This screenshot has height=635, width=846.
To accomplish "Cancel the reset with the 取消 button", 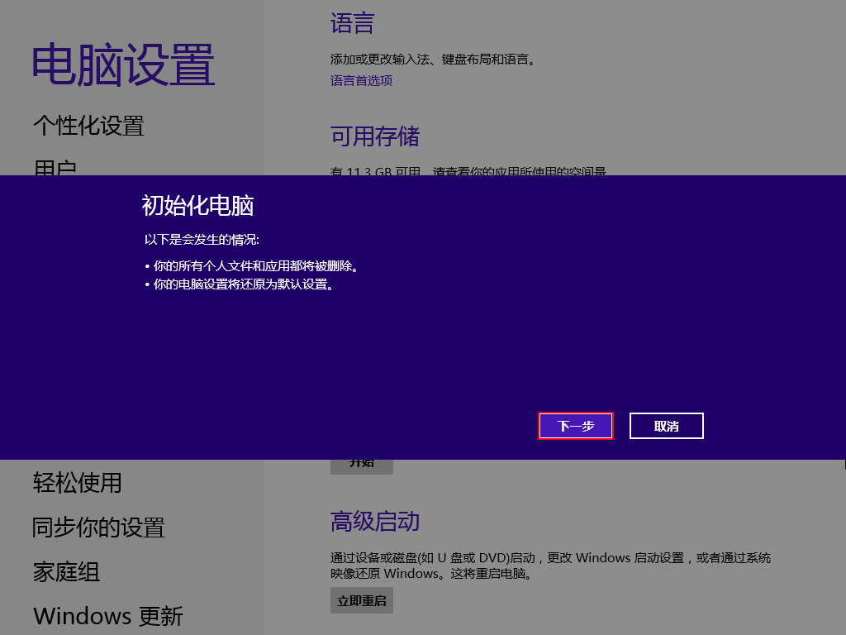I will click(x=666, y=426).
